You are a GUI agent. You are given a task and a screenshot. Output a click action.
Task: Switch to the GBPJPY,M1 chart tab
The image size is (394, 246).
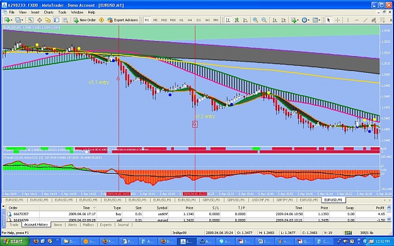(285, 200)
